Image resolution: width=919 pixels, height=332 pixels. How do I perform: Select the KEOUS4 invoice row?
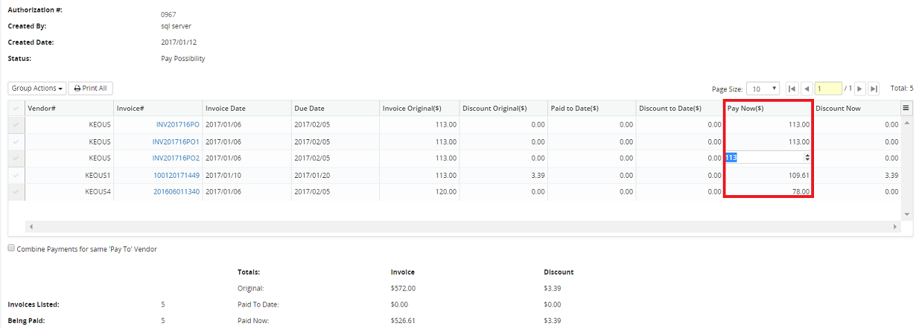tap(16, 192)
